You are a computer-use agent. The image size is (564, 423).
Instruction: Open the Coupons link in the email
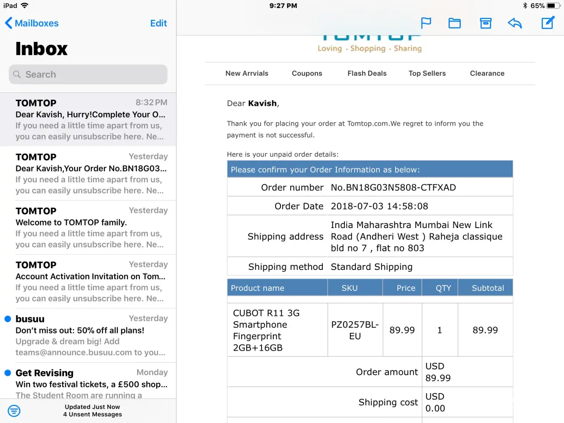pos(307,73)
